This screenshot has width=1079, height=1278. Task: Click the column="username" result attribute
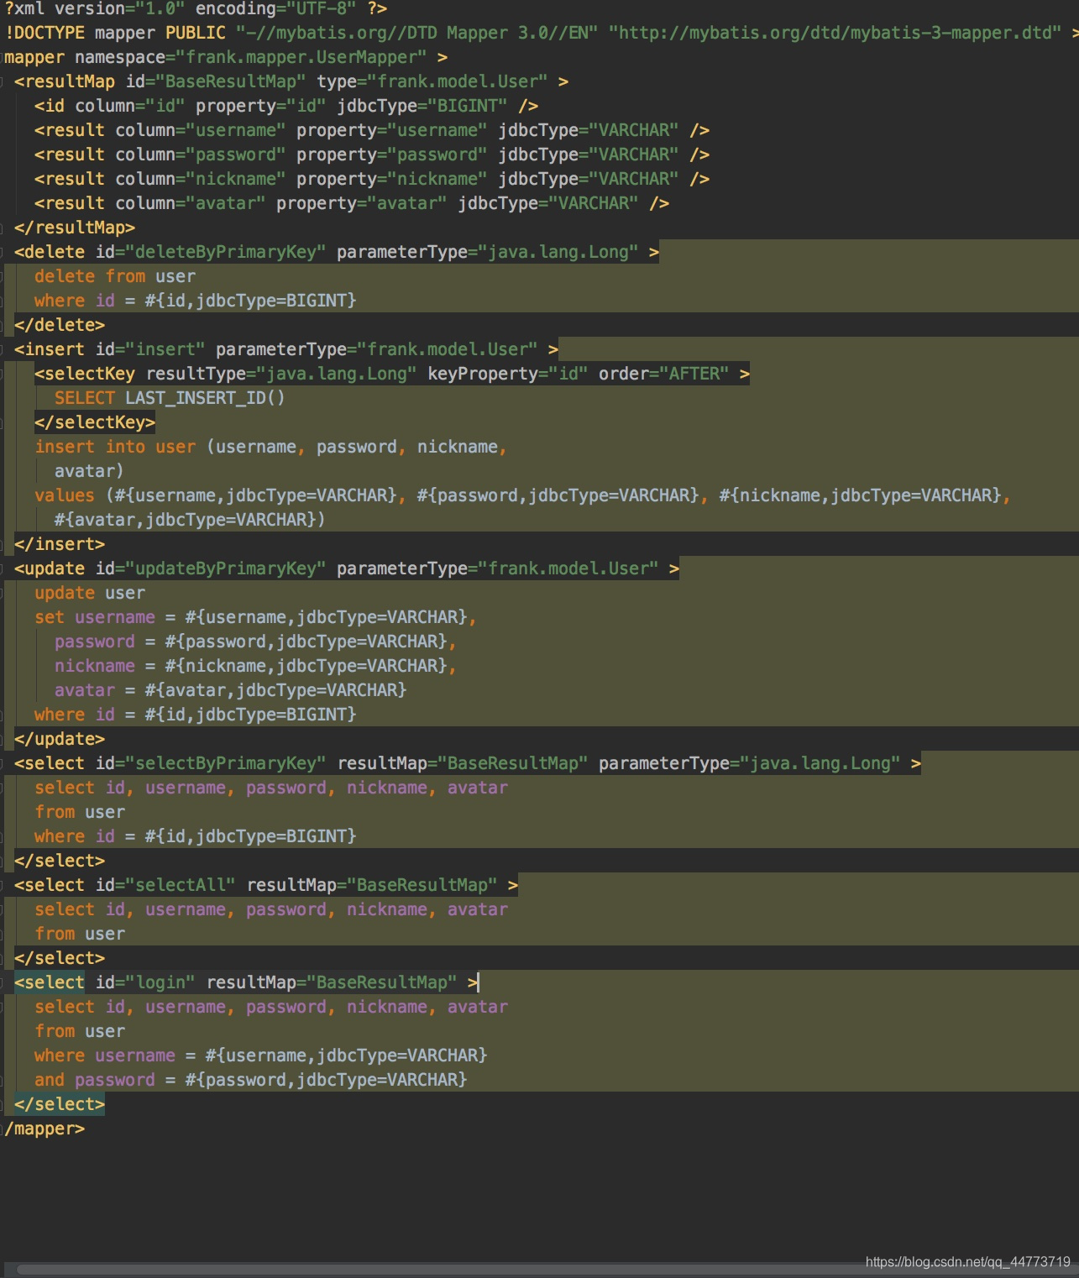pyautogui.click(x=201, y=130)
